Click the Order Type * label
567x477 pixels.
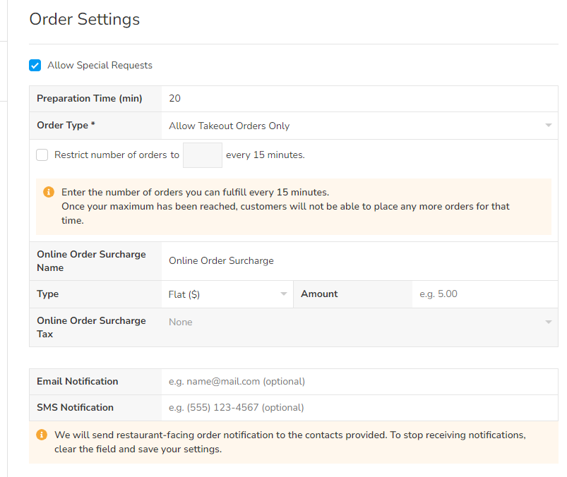click(66, 126)
